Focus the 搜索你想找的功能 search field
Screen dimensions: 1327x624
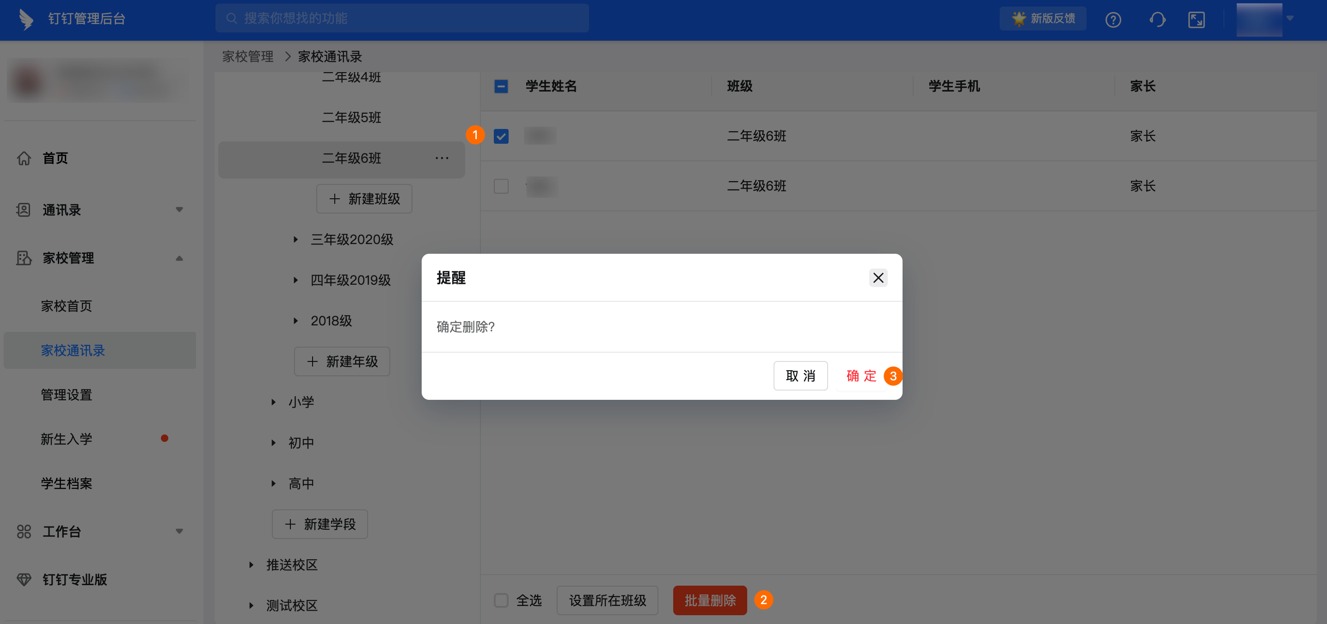[x=402, y=18]
